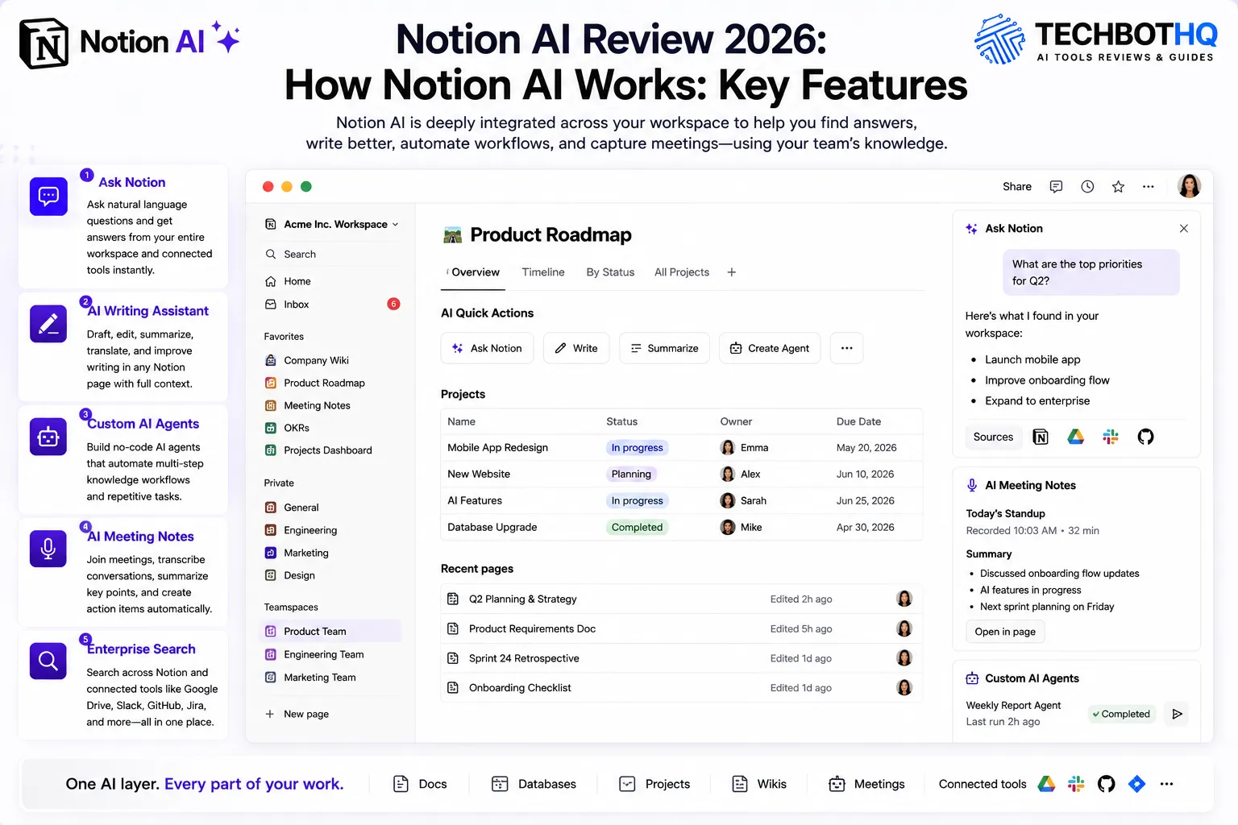Open the page history clock icon
Screen dimensions: 1238x825
[x=1087, y=187]
